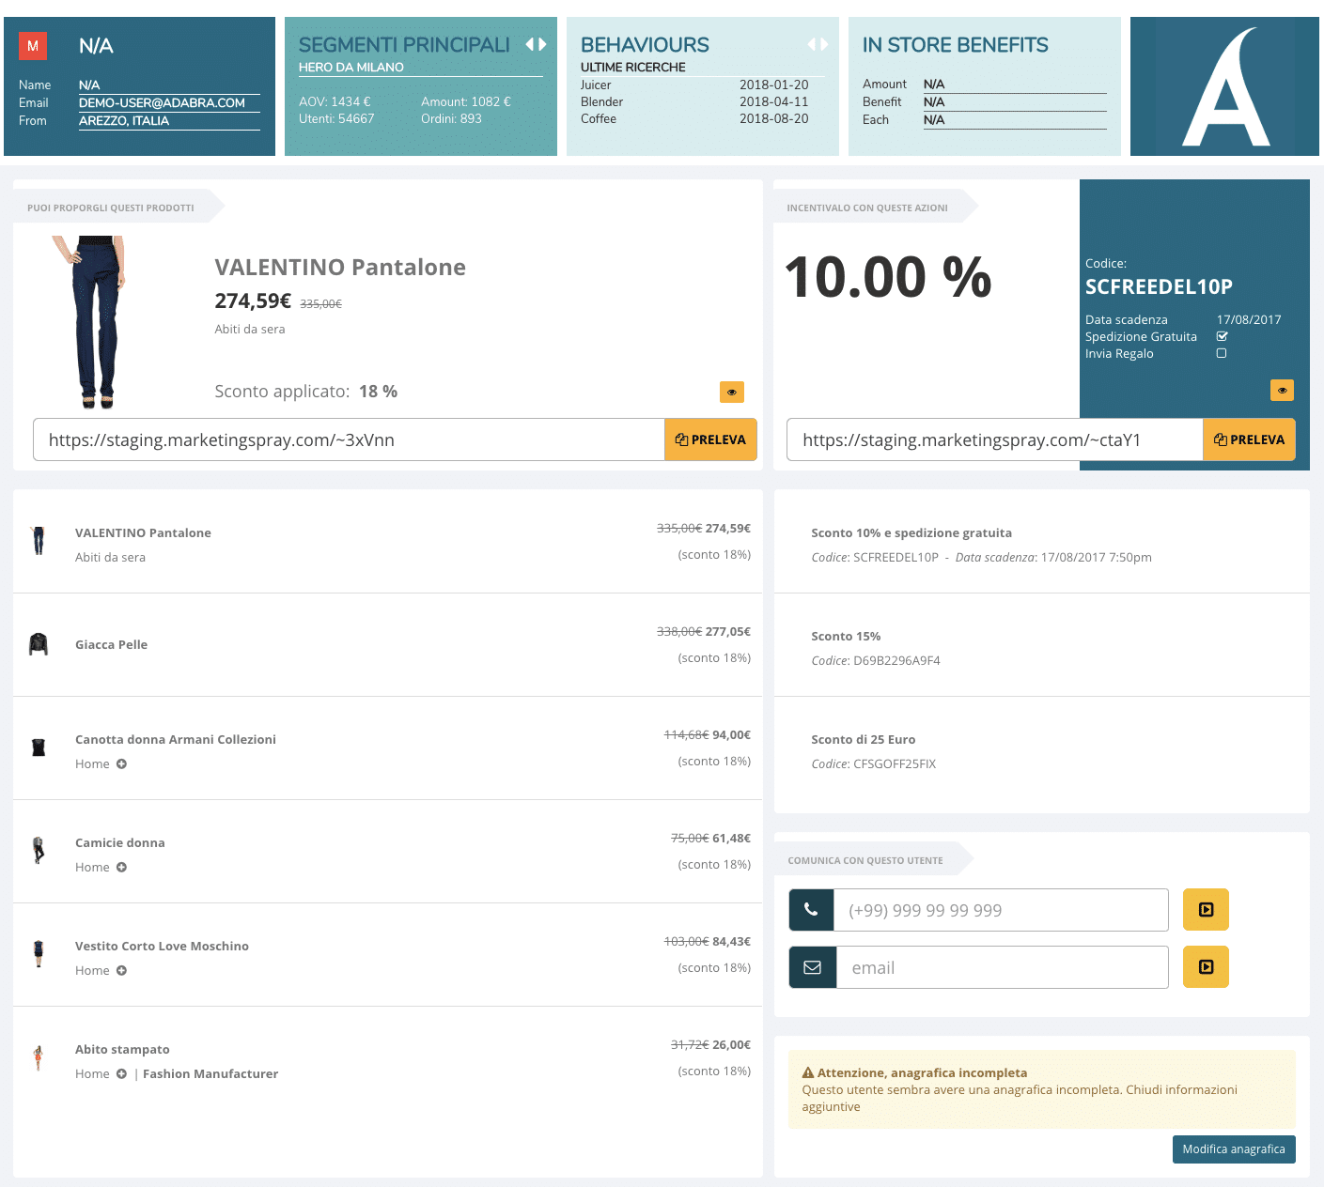Click Fashion Manufacturer category label
This screenshot has height=1187, width=1324.
pos(210,1073)
